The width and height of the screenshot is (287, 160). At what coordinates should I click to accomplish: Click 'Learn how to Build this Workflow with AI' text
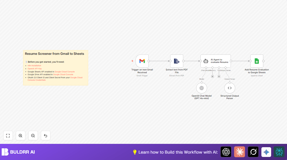click(178, 152)
